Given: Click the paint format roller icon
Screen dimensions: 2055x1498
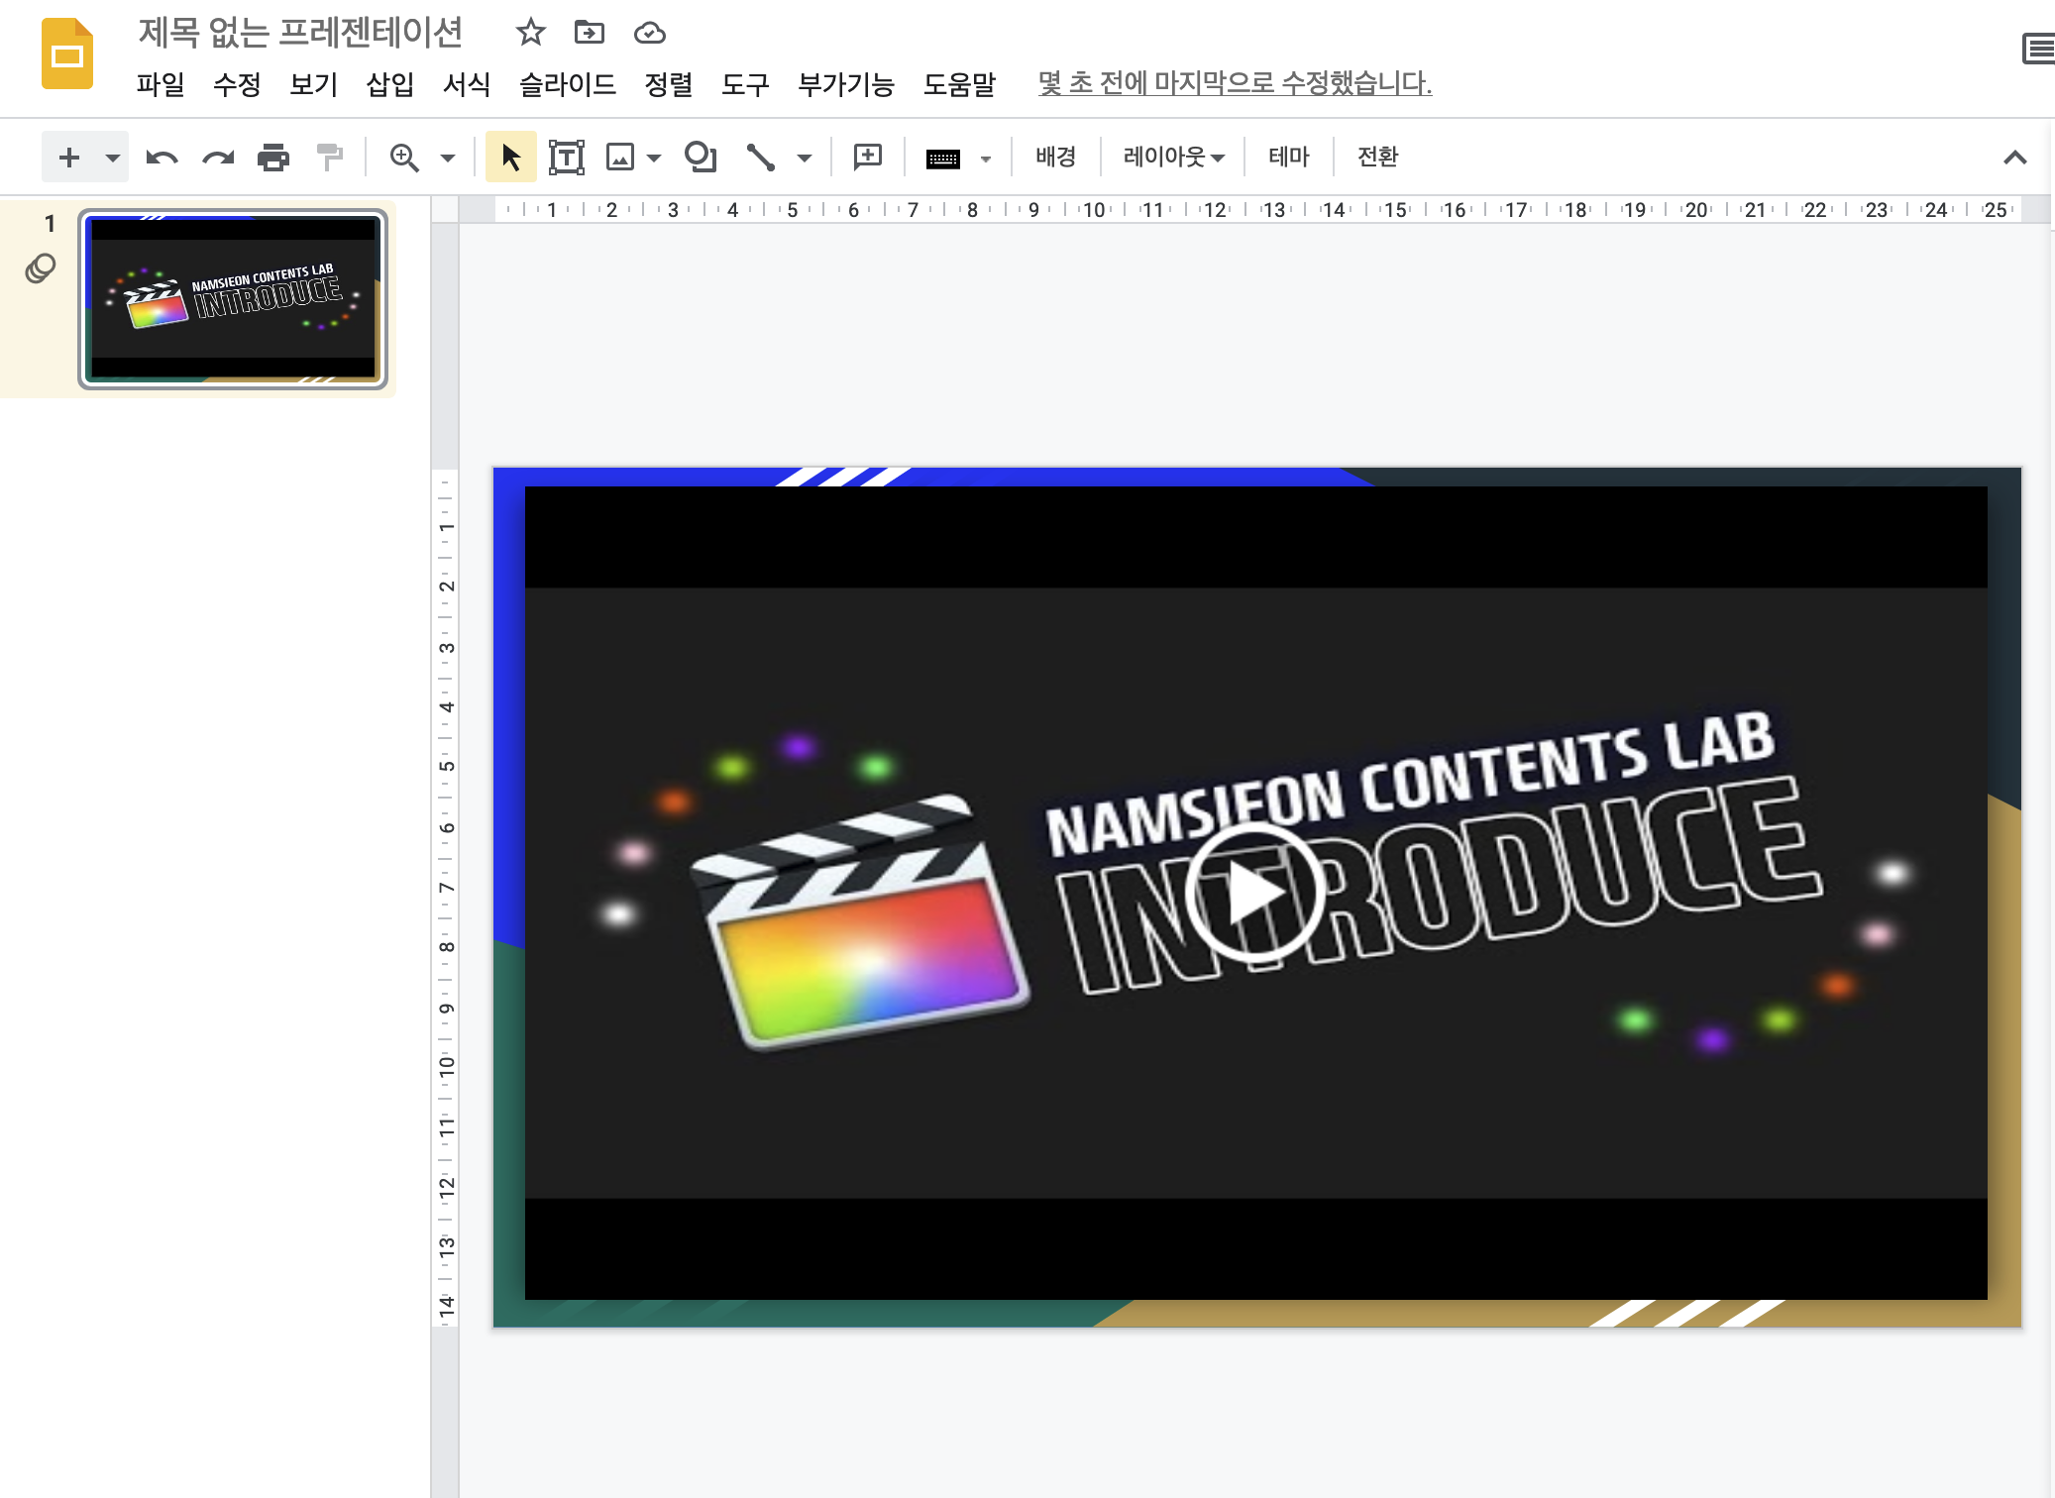Looking at the screenshot, I should [x=330, y=158].
